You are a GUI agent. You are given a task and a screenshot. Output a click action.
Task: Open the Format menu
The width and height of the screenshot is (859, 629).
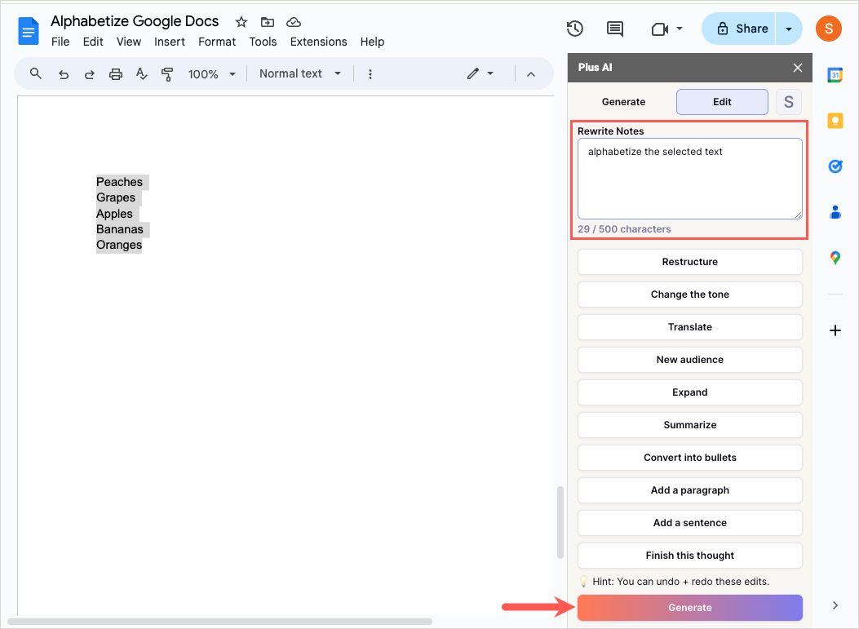click(217, 42)
